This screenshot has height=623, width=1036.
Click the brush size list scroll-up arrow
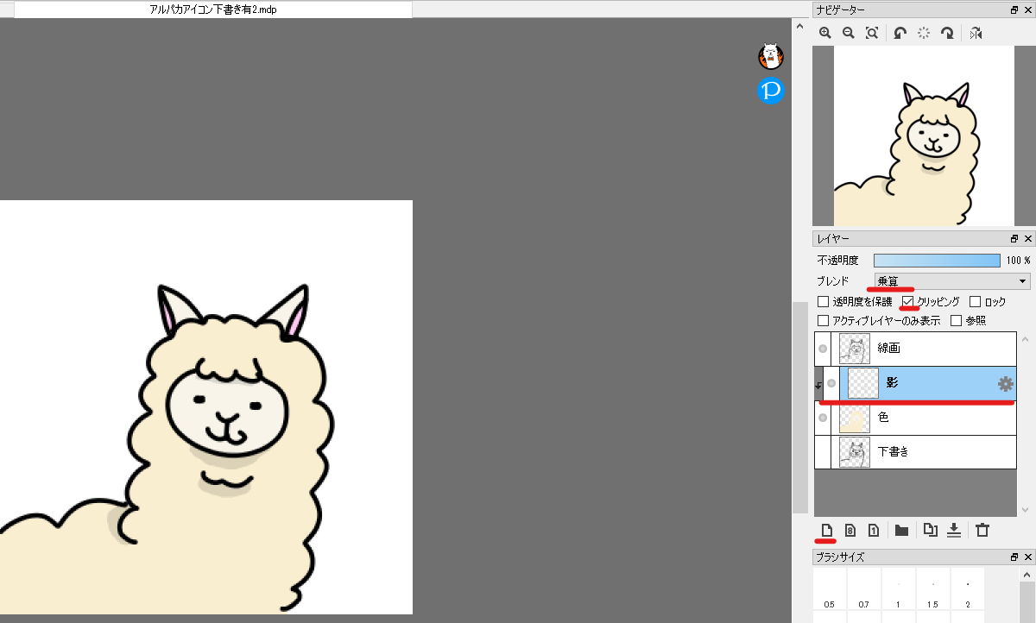[1027, 574]
